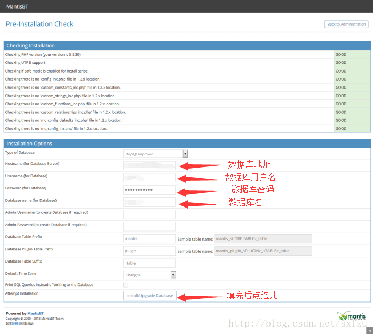The height and width of the screenshot is (334, 373).
Task: Click the 'custom_constants_inc.php' check row text
Action: click(x=62, y=88)
